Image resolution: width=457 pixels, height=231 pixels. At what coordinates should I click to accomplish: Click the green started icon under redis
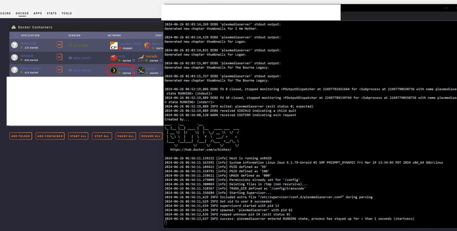pyautogui.click(x=120, y=61)
